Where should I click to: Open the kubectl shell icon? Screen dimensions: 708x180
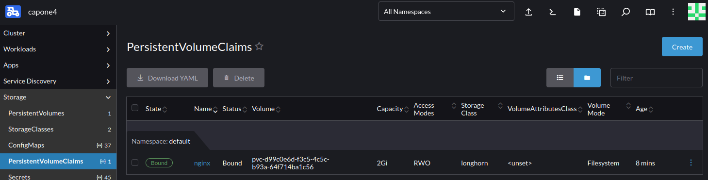pos(552,12)
